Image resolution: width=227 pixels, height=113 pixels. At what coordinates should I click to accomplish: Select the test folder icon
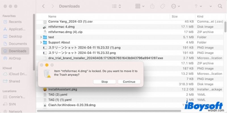coord(45,37)
